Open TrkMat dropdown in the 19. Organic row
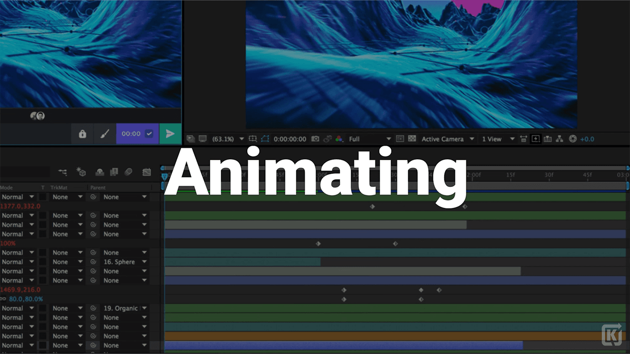This screenshot has height=354, width=630. pyautogui.click(x=67, y=308)
